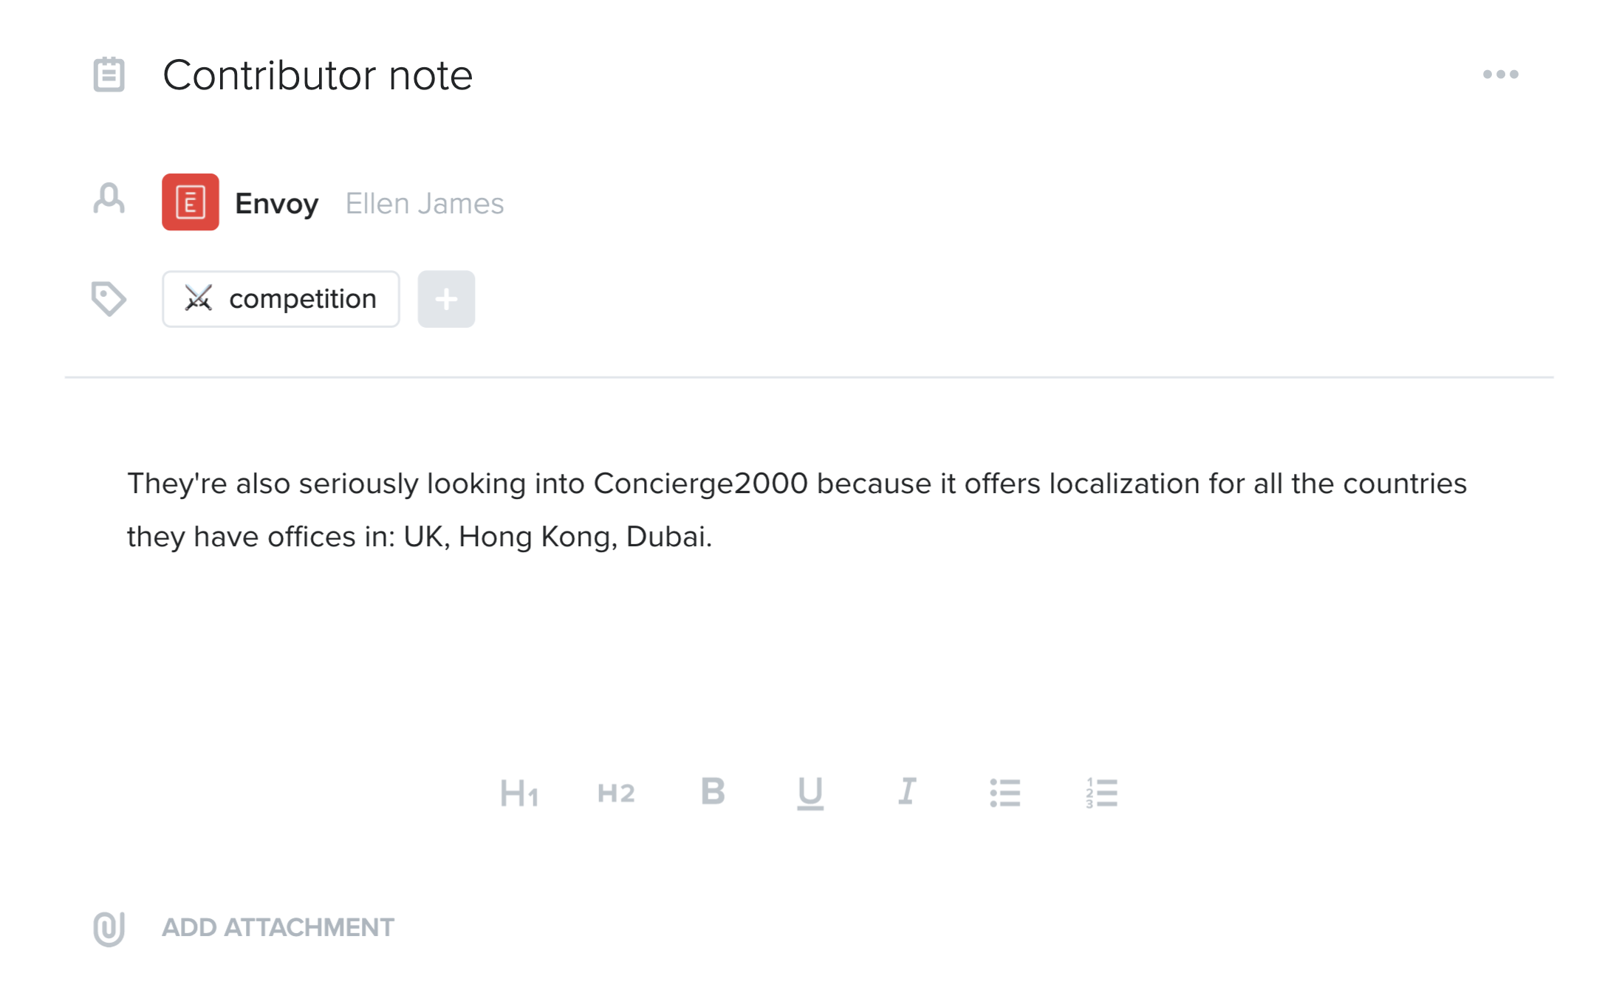Viewport: 1619px width, 1001px height.
Task: Insert a bulleted list
Action: click(1005, 793)
